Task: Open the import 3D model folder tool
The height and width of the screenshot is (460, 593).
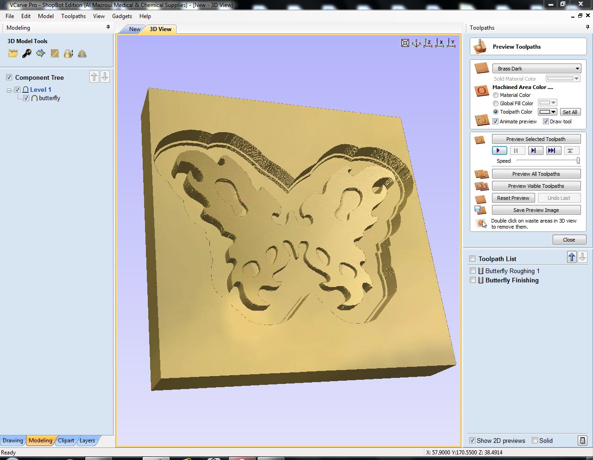Action: tap(13, 54)
